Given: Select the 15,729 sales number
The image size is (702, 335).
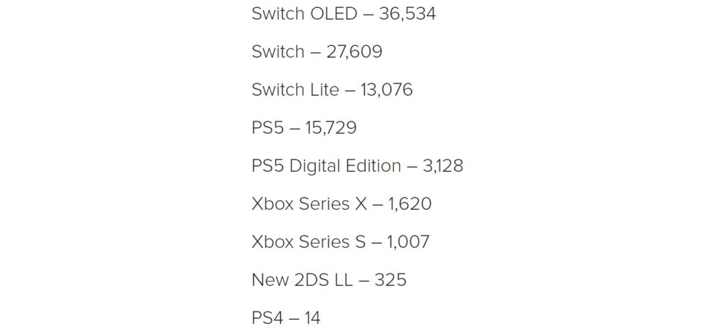Looking at the screenshot, I should tap(331, 128).
